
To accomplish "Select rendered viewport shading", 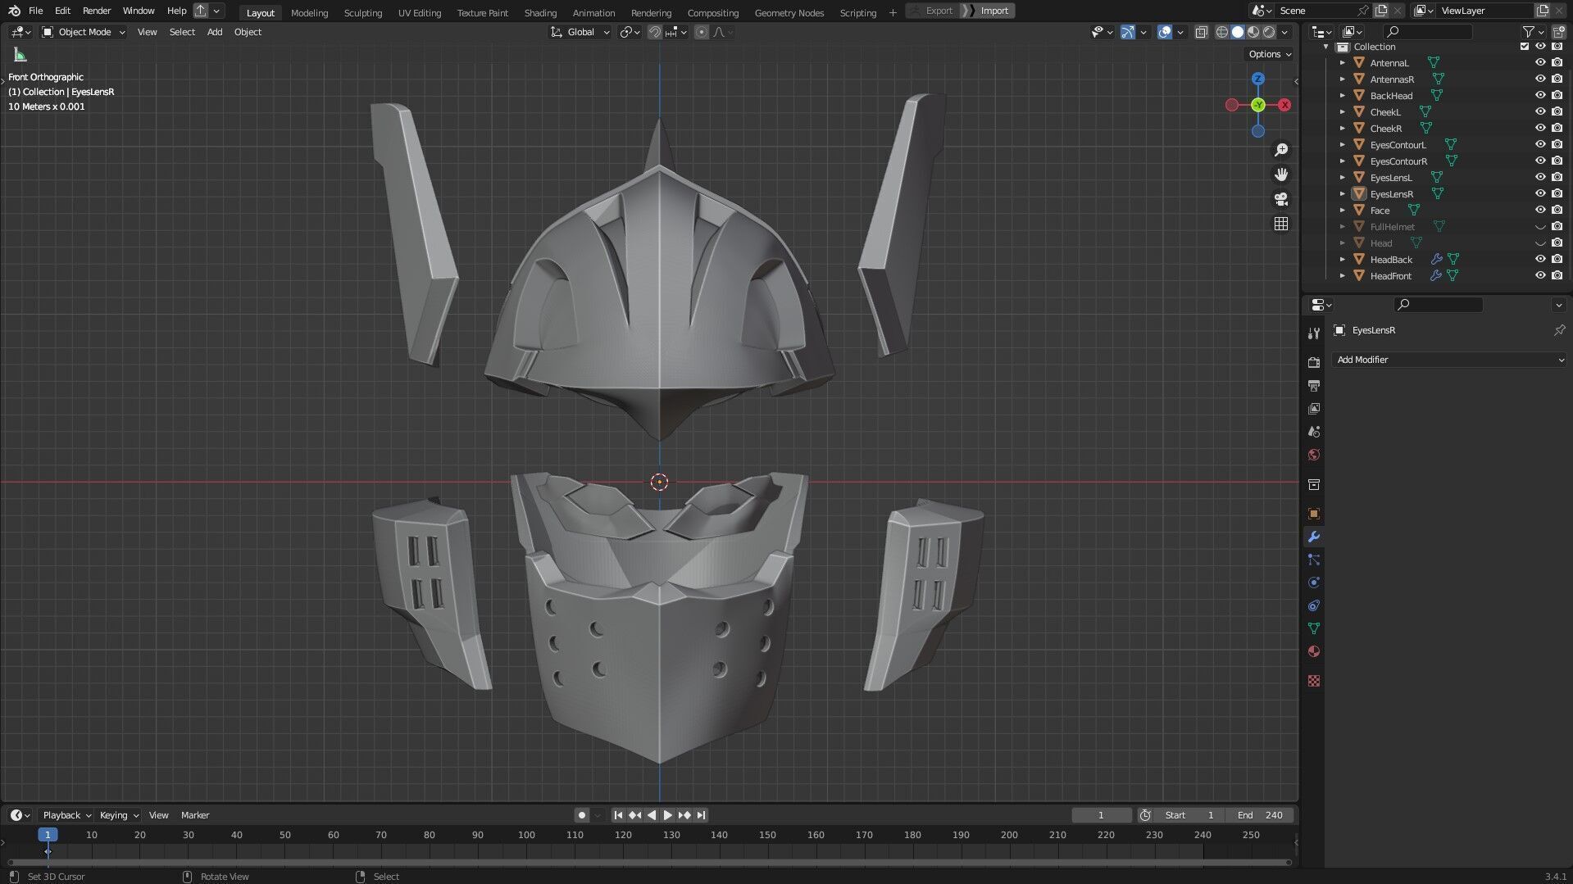I will click(x=1269, y=32).
